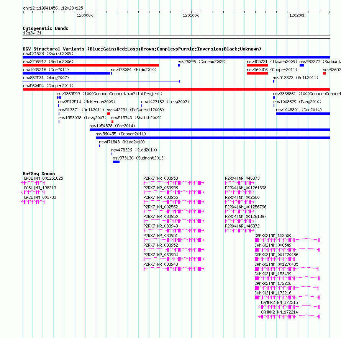Click the P2RX7|NR_033956 transcript label
The width and height of the screenshot is (341, 338).
pos(161,188)
